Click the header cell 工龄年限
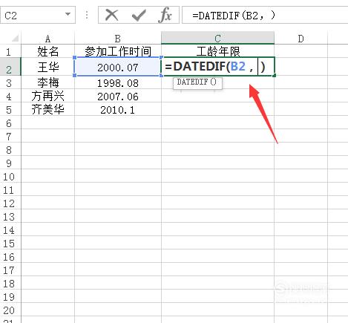348x323 pixels. tap(217, 51)
